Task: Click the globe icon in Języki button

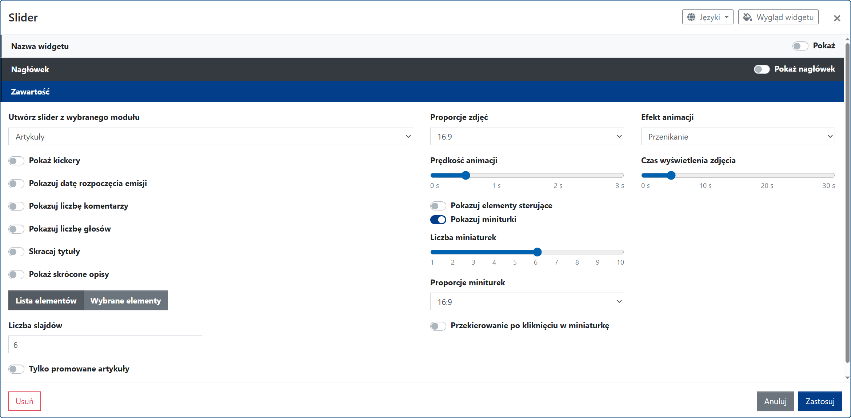Action: [691, 17]
